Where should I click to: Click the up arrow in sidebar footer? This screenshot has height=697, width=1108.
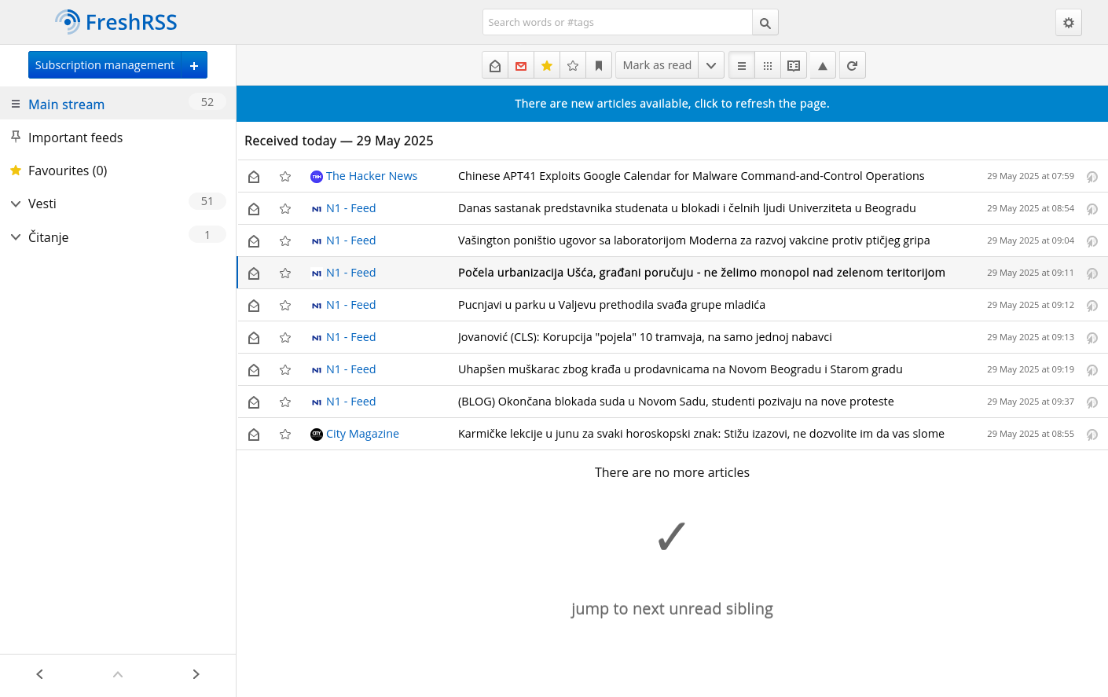(x=118, y=674)
